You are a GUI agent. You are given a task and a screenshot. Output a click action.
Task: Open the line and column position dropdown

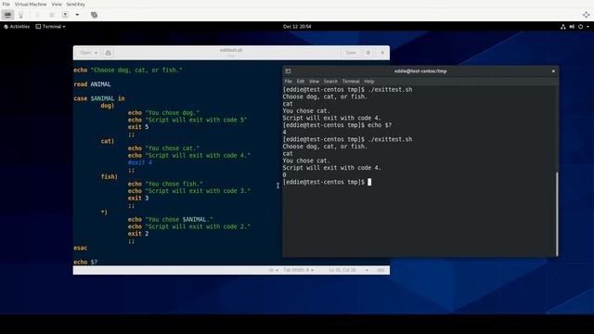tap(348, 270)
